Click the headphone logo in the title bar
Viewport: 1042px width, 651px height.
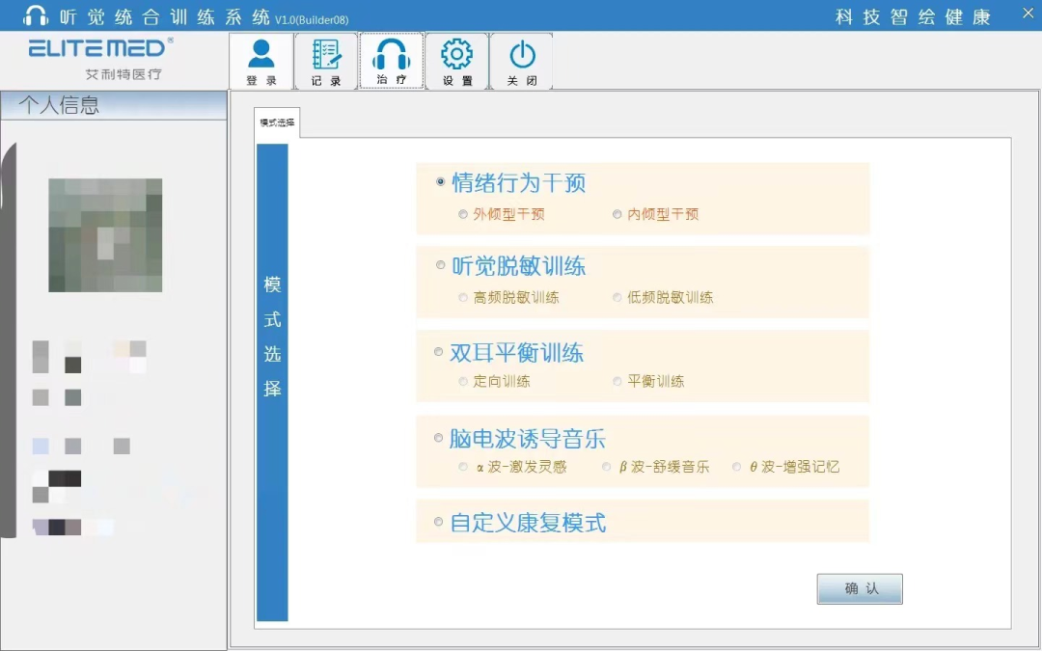35,15
